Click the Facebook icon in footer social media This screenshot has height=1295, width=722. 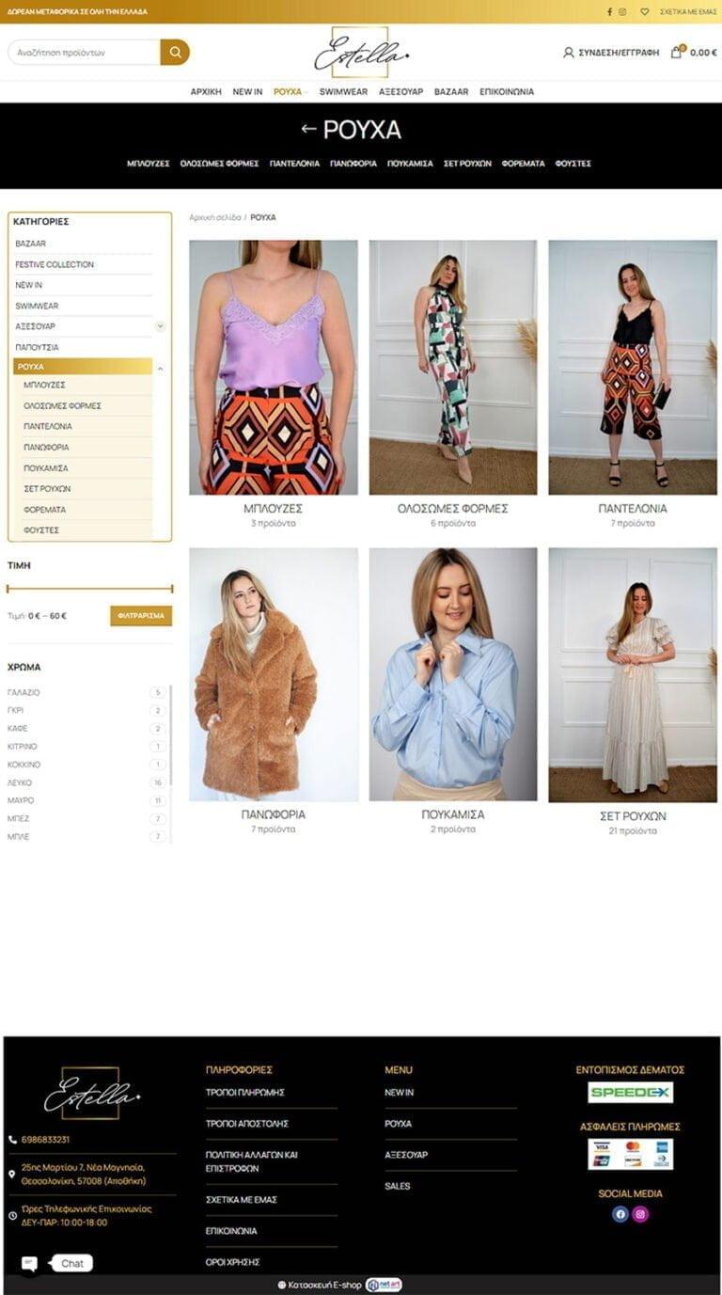tap(620, 1214)
